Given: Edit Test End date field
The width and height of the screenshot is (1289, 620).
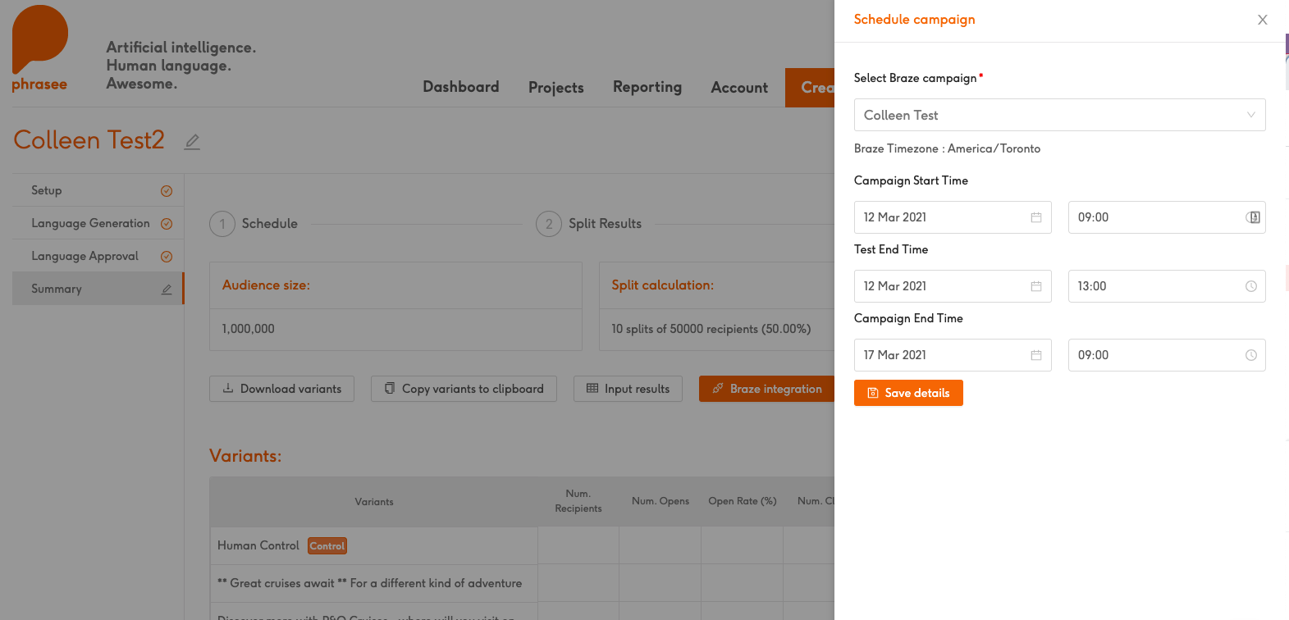Looking at the screenshot, I should click(x=953, y=286).
